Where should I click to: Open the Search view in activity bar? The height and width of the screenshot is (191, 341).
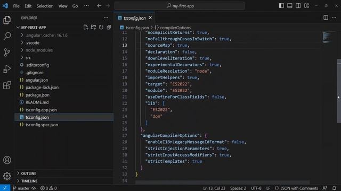[x=7, y=36]
